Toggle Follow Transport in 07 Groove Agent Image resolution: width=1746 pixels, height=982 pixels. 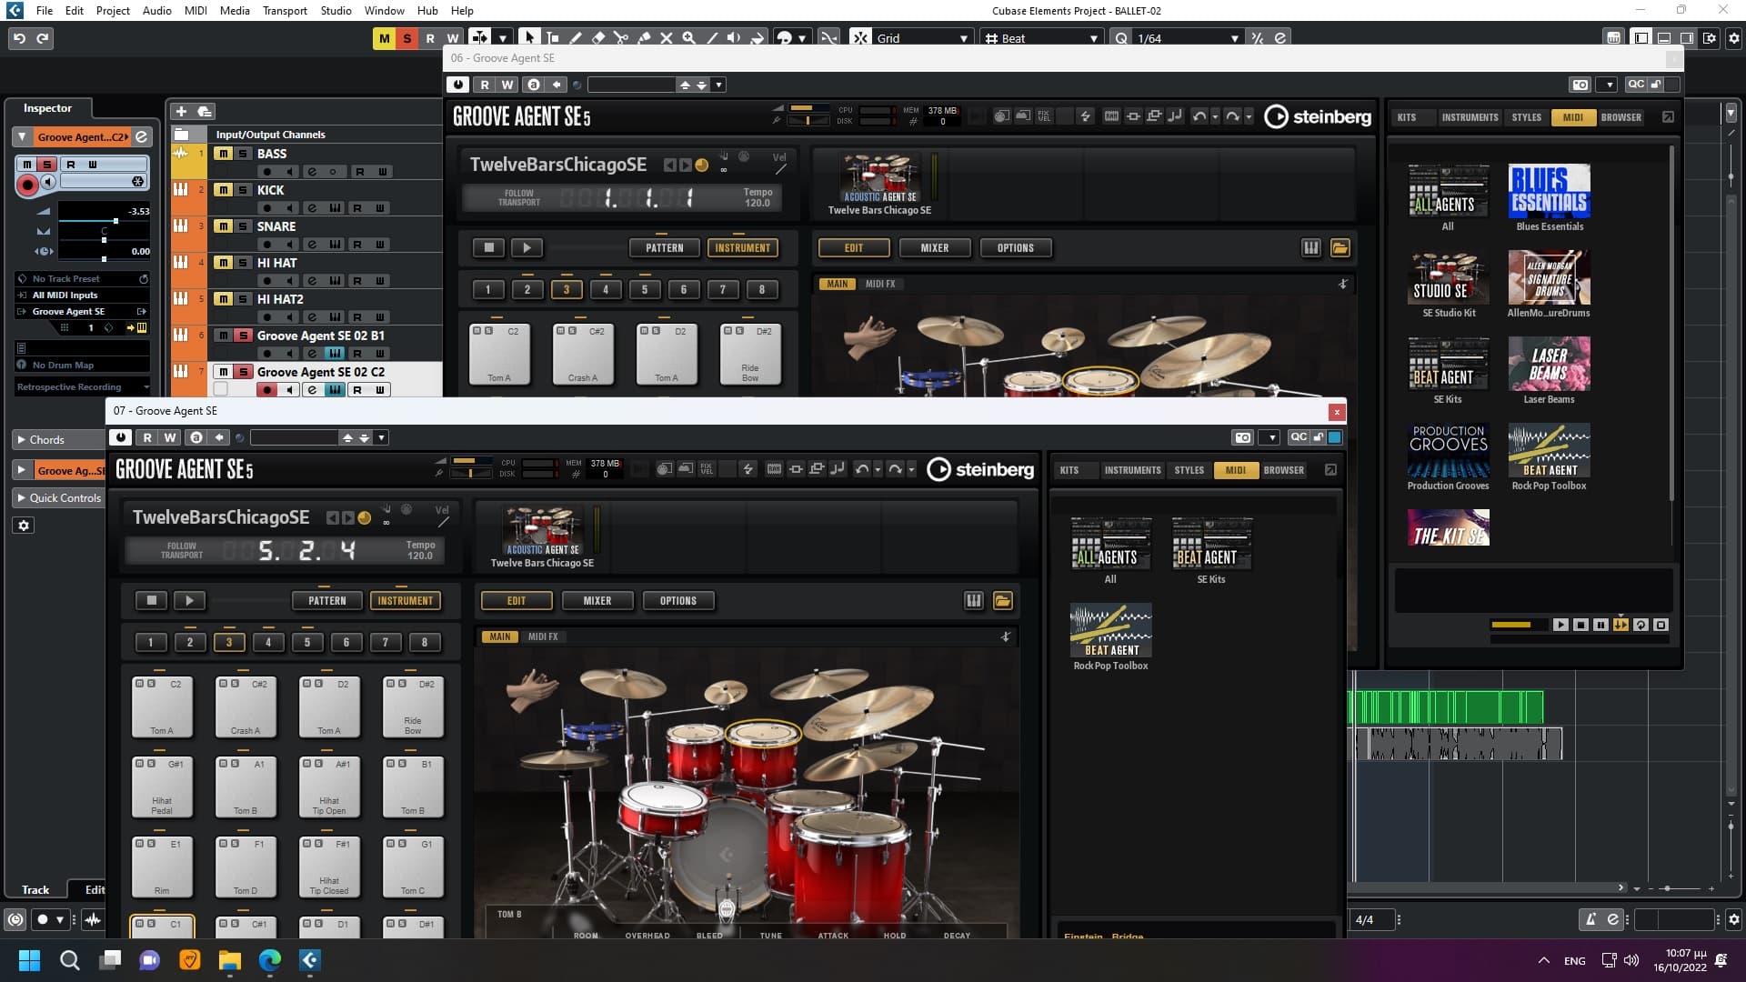[x=181, y=550]
